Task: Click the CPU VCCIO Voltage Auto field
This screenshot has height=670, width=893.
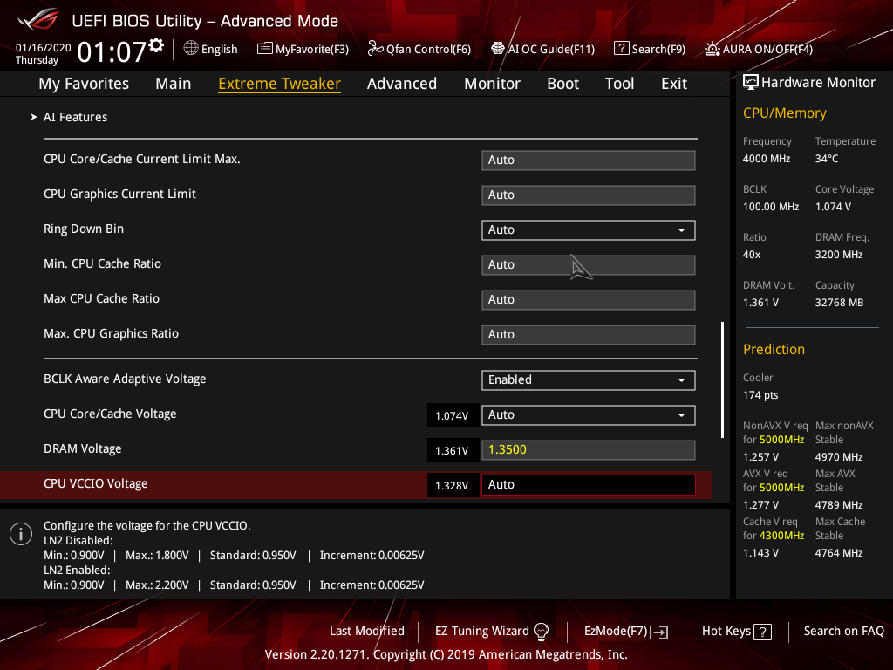Action: [589, 485]
